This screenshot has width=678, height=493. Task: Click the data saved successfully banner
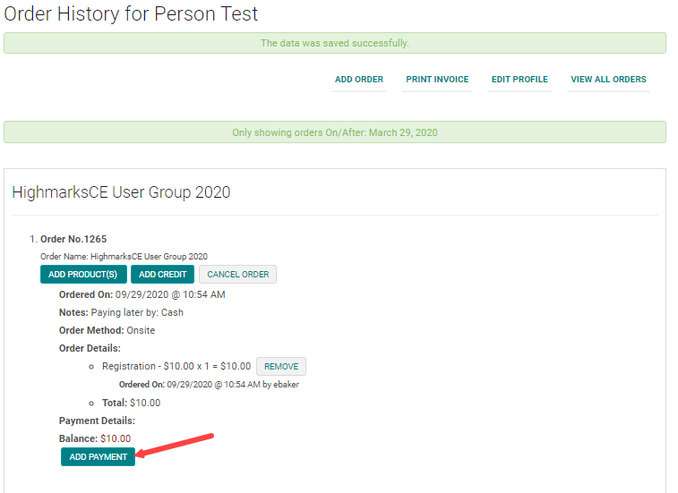click(334, 43)
